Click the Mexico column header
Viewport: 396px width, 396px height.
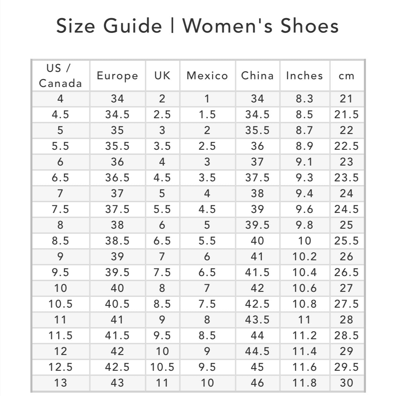[207, 76]
